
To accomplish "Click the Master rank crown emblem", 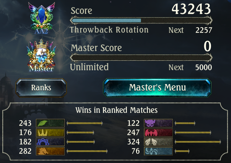I will (x=41, y=55).
